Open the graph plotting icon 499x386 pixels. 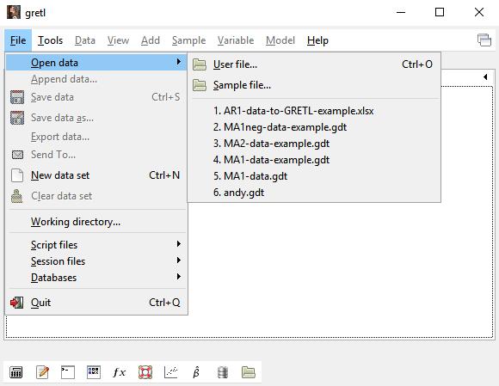(x=171, y=372)
